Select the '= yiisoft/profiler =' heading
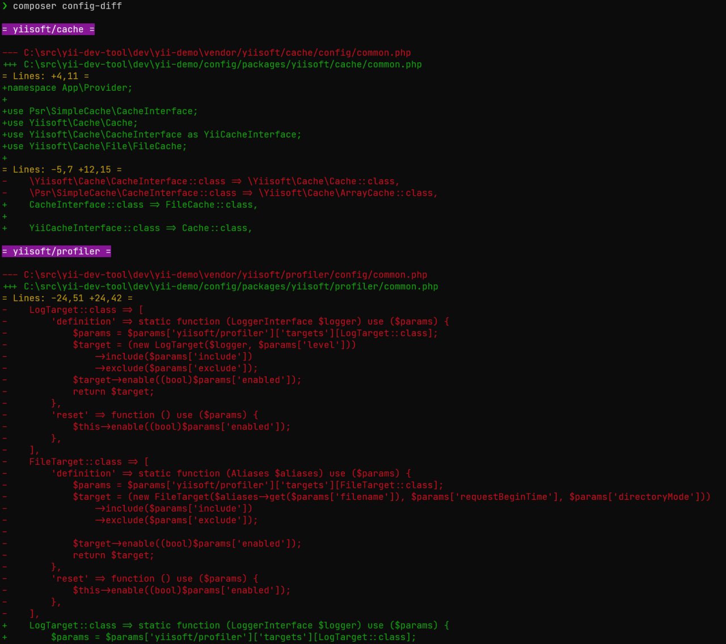726x644 pixels. (x=56, y=251)
